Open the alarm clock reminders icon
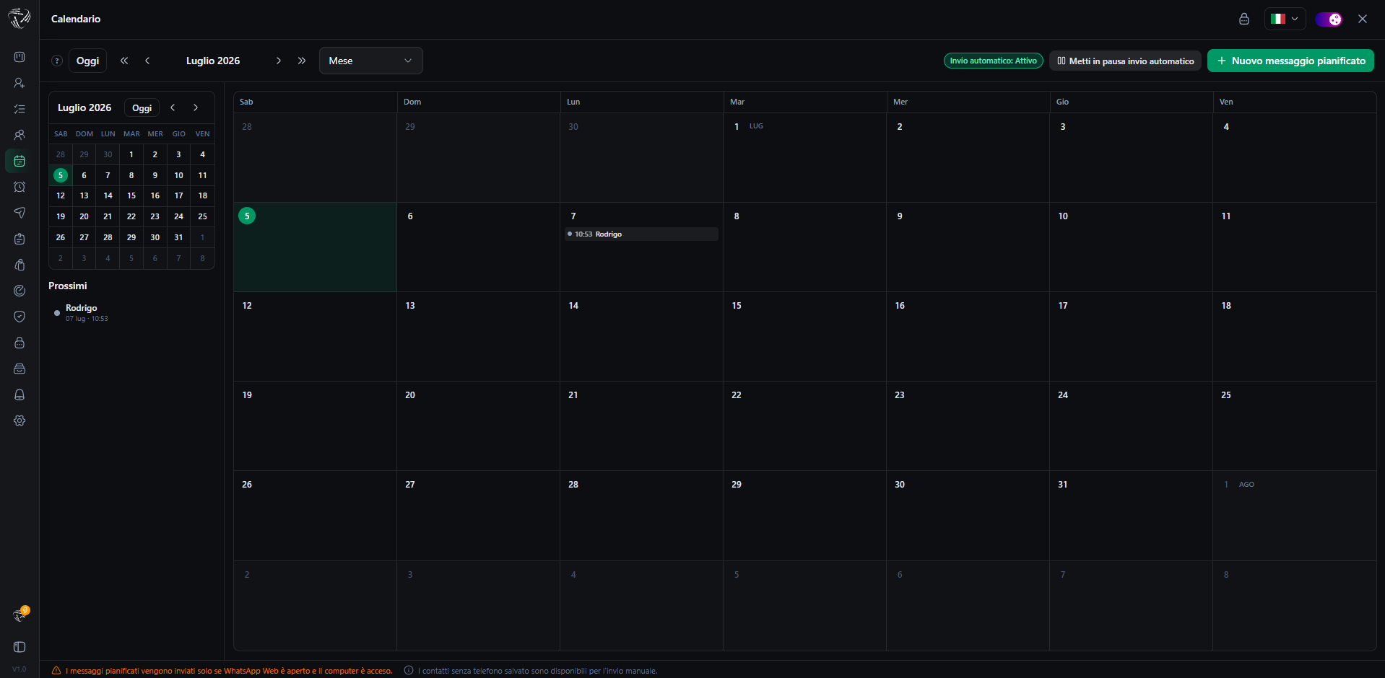 19,187
